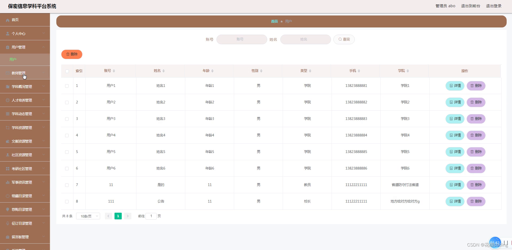512x250 pixels.
Task: Toggle the select-all checkbox in table header
Action: click(67, 71)
